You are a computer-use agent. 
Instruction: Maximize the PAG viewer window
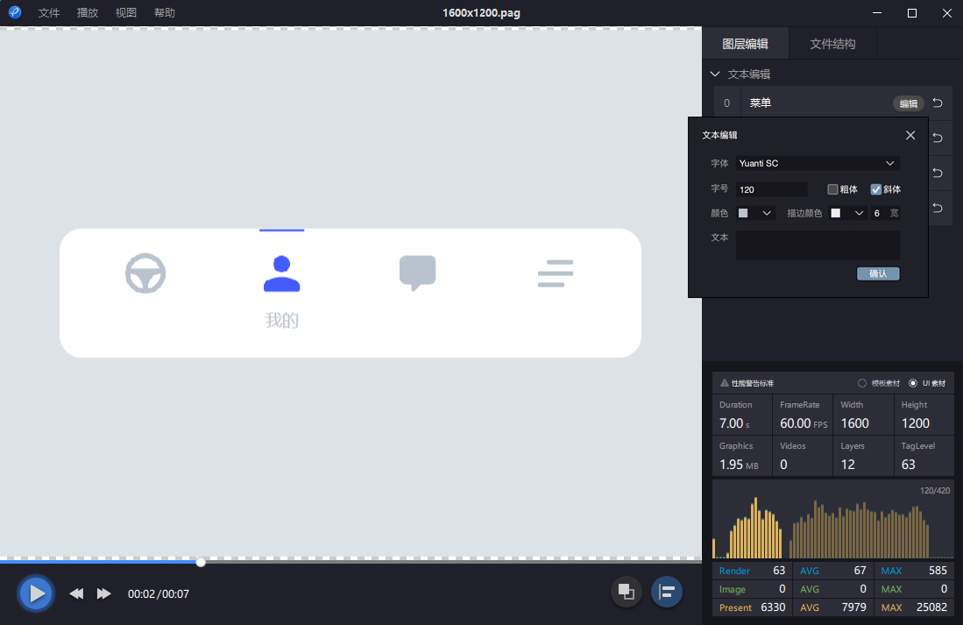[x=912, y=13]
